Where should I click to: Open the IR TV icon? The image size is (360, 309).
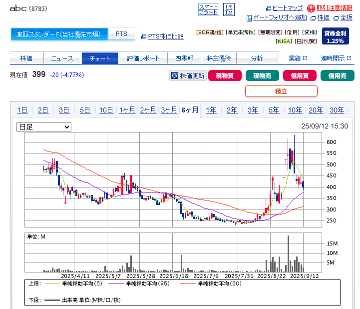229,8
